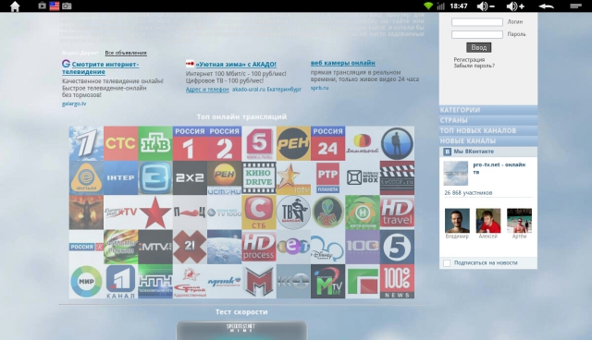
Task: Open Смотрите интернет-телевидение ad link
Action: [x=101, y=67]
